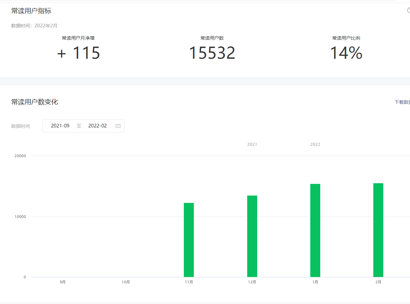
Task: Click the 2021 year marker above chart
Action: click(x=252, y=144)
